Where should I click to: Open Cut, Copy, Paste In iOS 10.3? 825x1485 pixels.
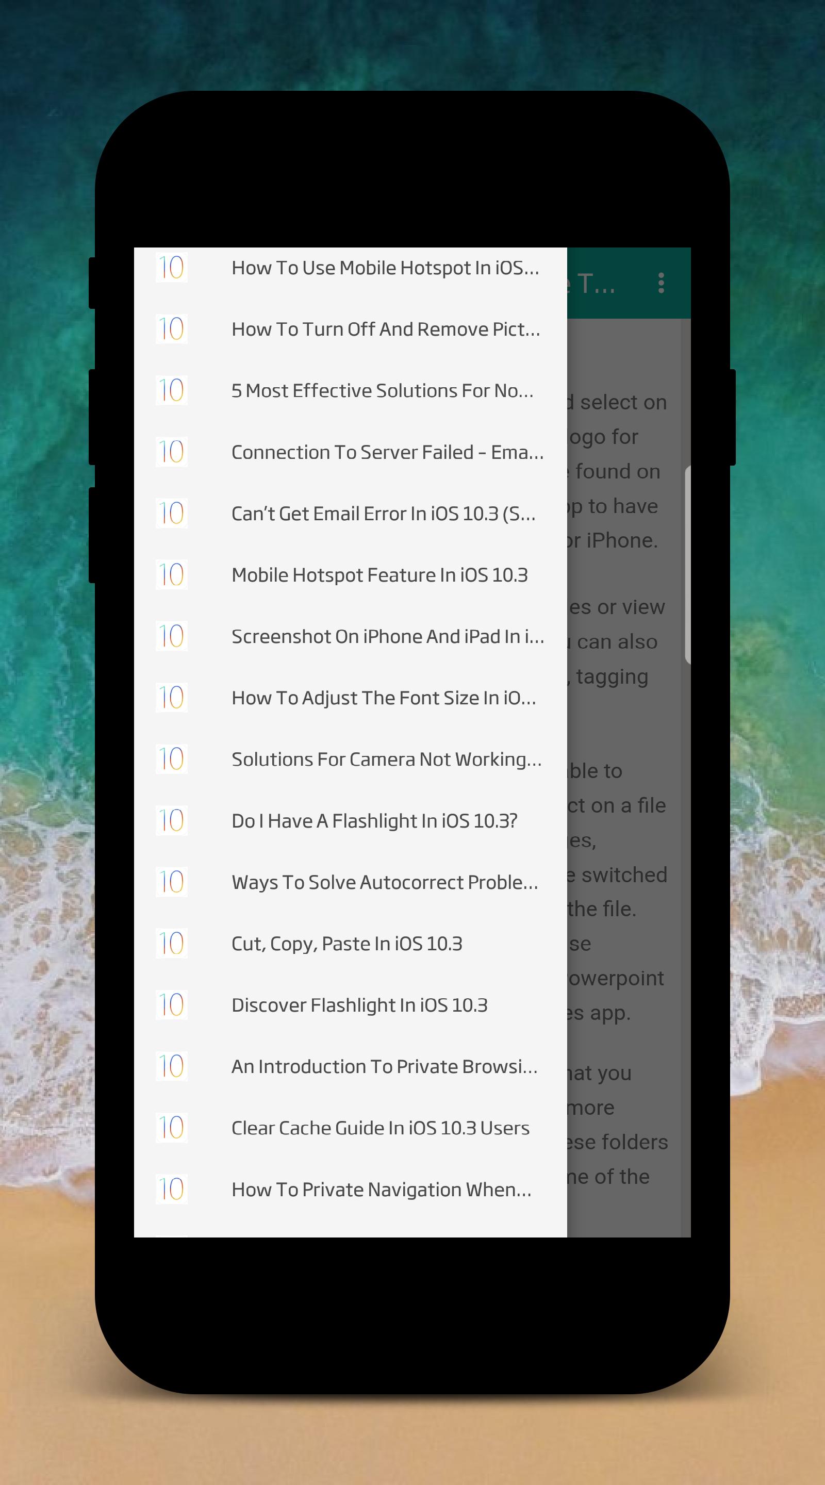click(351, 944)
